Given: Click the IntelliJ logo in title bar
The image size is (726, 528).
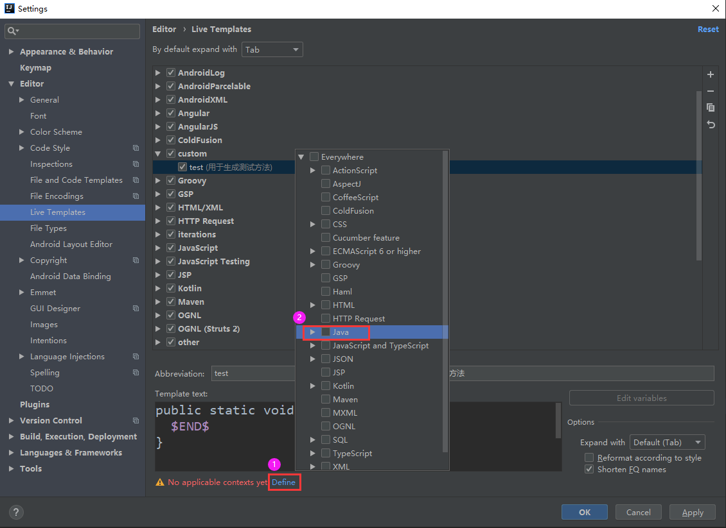Looking at the screenshot, I should (x=9, y=8).
